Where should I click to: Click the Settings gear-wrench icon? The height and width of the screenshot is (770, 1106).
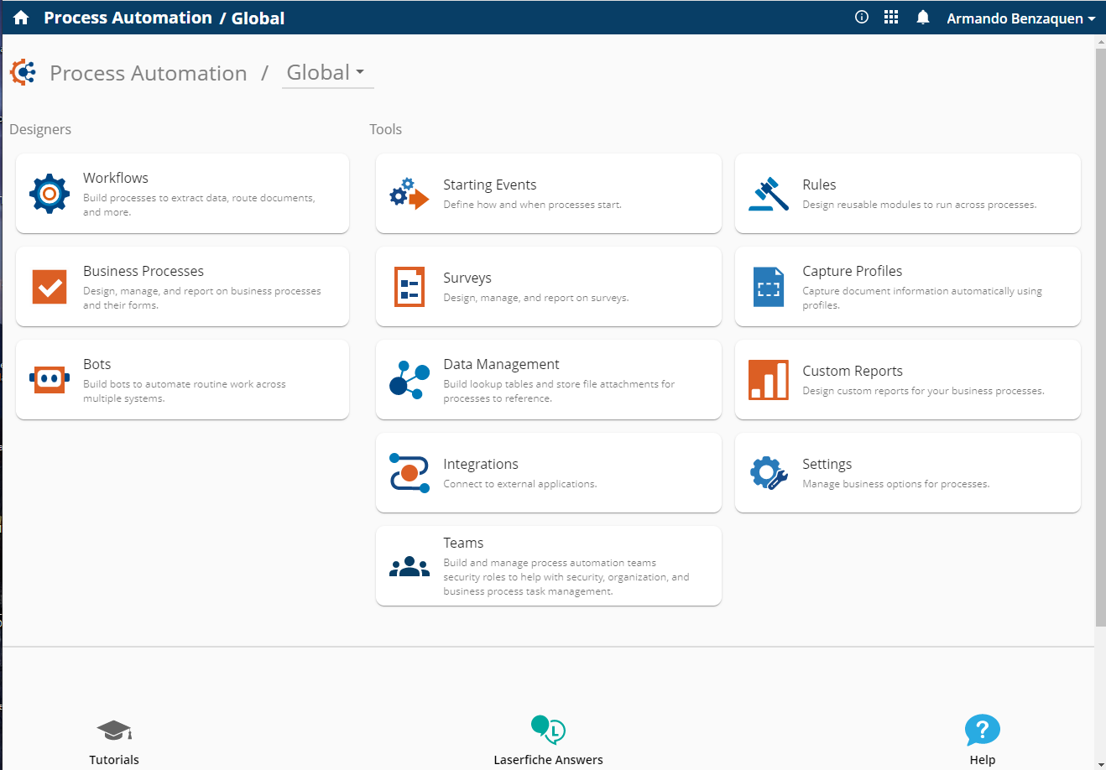point(769,473)
